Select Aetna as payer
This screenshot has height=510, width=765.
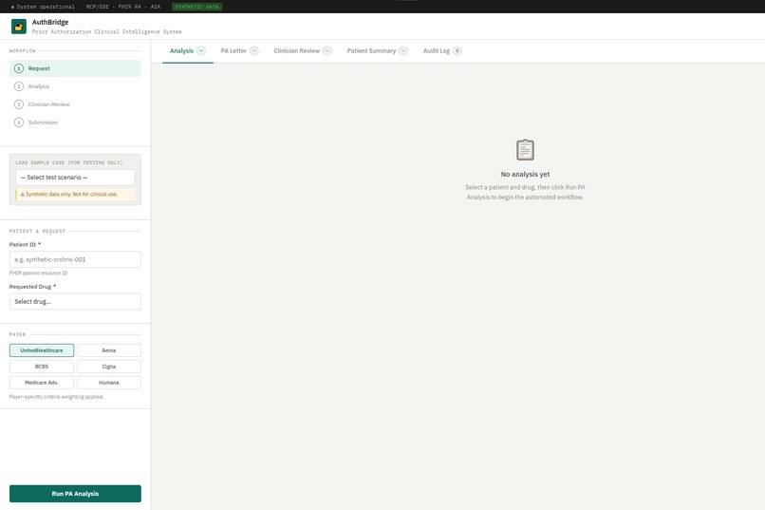(109, 350)
